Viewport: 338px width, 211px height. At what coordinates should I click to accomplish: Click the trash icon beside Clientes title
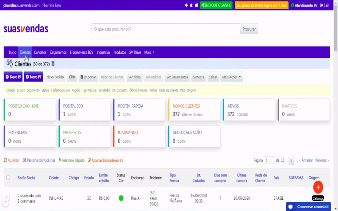tap(53, 64)
